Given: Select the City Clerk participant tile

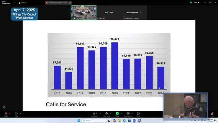Looking at the screenshot, I should pos(109,13).
